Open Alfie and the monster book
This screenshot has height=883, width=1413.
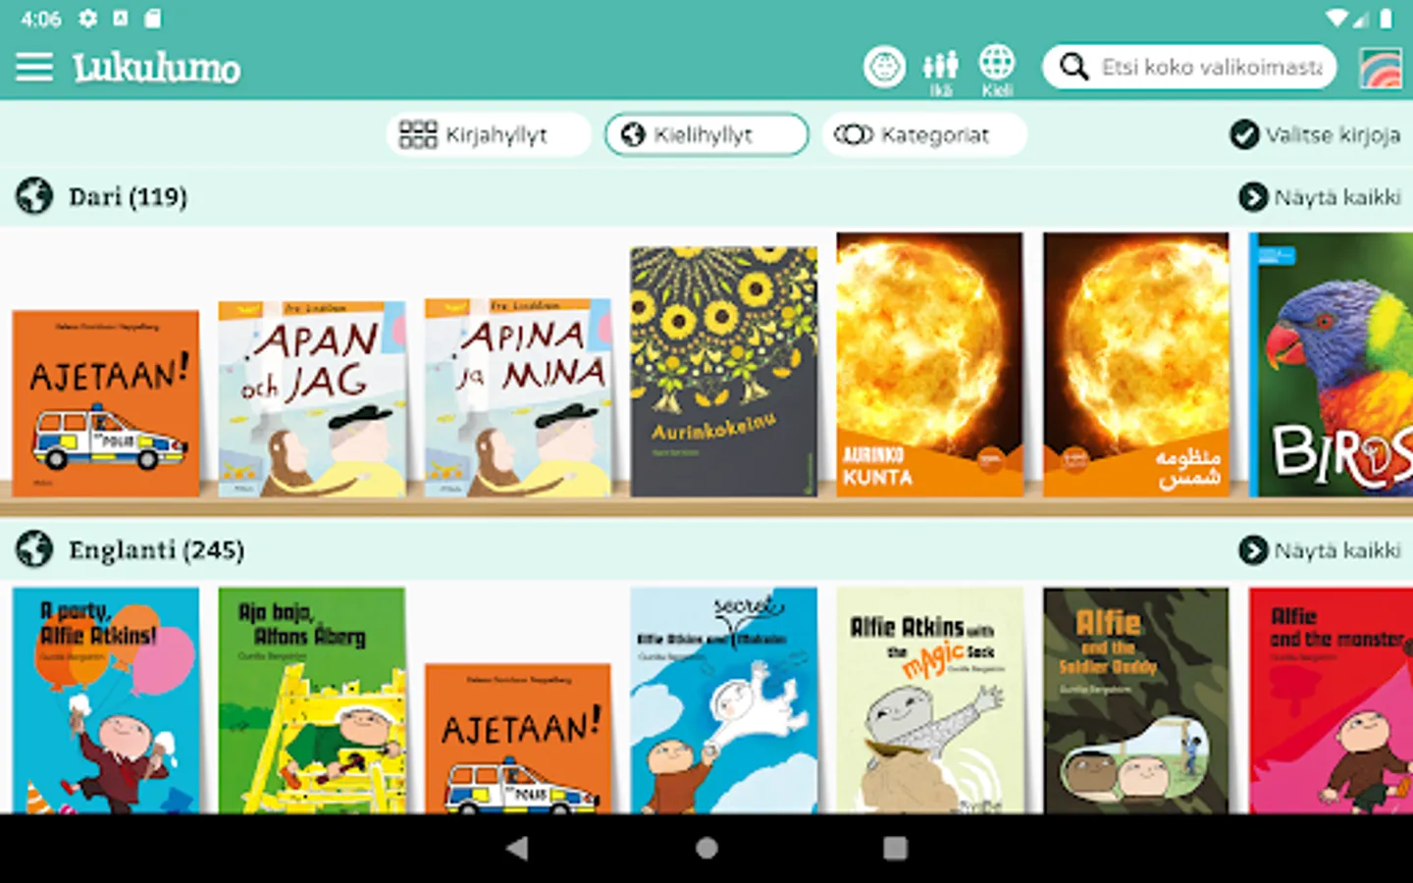pyautogui.click(x=1332, y=701)
